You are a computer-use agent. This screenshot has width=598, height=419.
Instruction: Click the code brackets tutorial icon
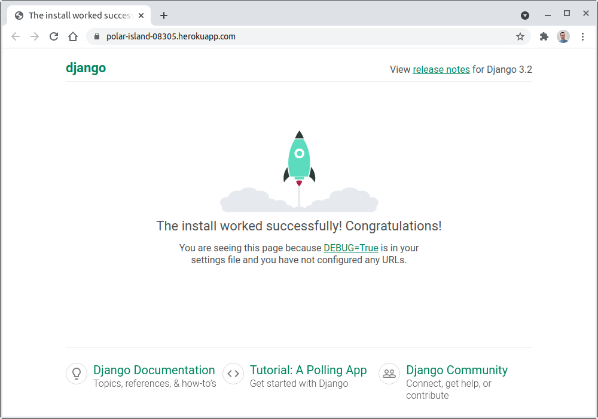click(x=233, y=374)
